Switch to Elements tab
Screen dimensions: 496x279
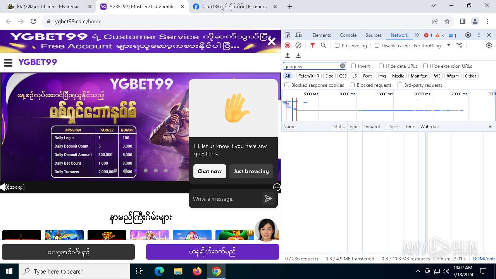pyautogui.click(x=322, y=35)
